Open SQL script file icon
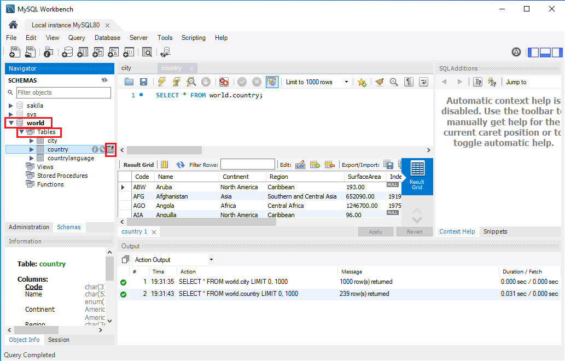Viewport: 565px width, 361px height. tap(30, 53)
